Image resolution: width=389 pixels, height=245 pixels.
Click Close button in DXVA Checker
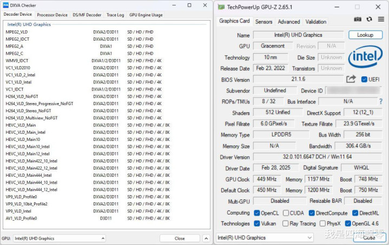coord(180,238)
